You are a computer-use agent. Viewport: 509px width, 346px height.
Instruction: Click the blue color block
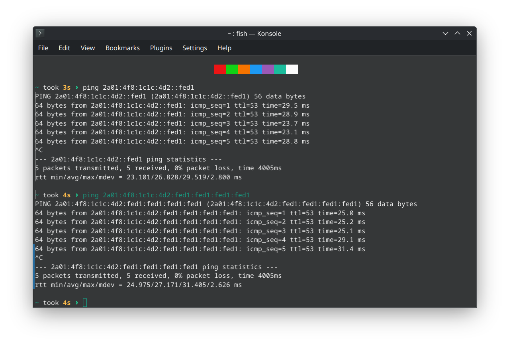(x=256, y=69)
